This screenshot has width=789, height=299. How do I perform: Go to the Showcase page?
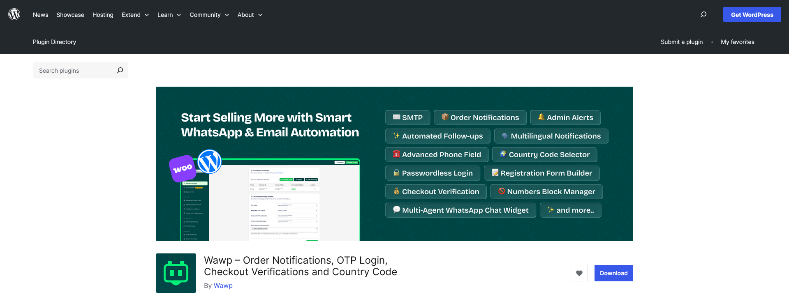tap(70, 15)
